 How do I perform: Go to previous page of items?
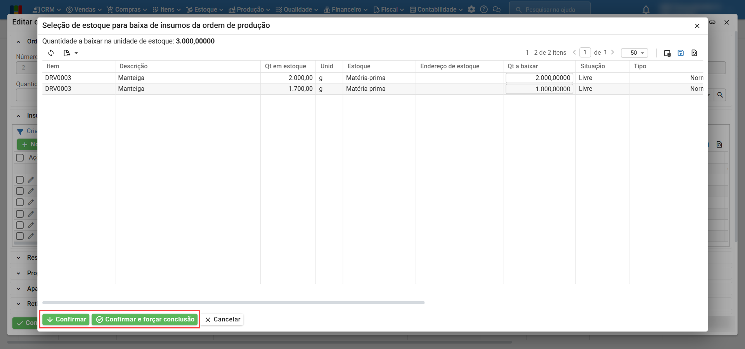(x=574, y=52)
